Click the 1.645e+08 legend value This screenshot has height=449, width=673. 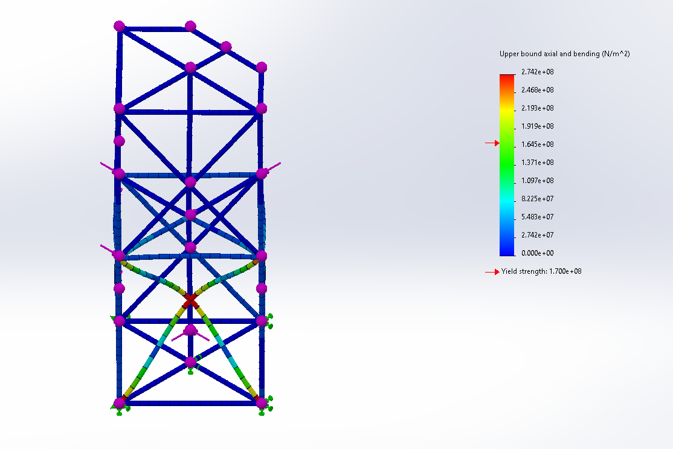(538, 144)
